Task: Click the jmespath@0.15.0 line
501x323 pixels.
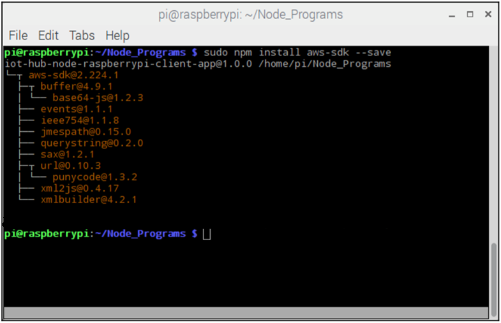Action: [x=86, y=132]
